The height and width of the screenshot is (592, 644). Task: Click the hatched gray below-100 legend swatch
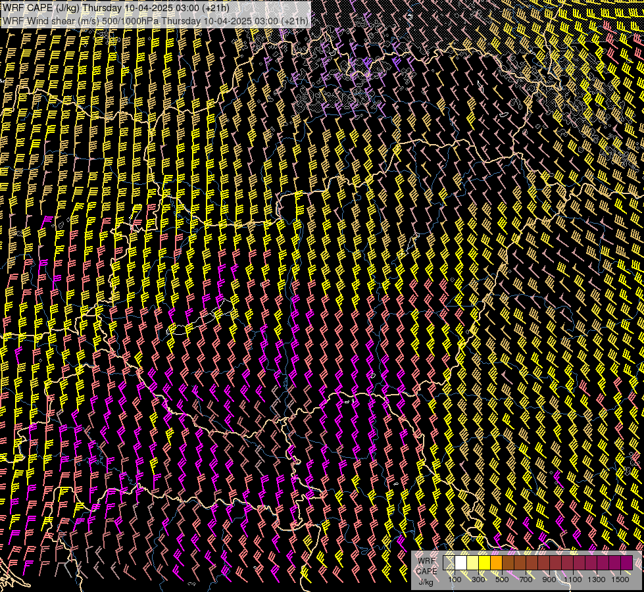449,562
